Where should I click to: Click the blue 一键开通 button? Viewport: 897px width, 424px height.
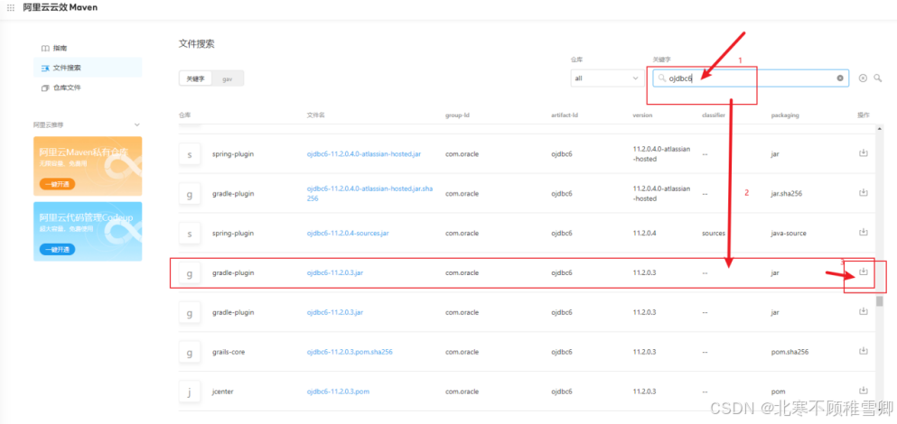(x=57, y=250)
